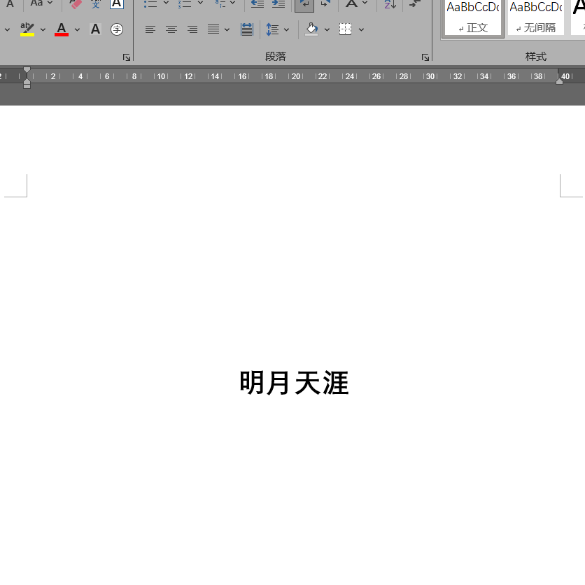
Task: Open the font color dropdown arrow
Action: point(77,29)
